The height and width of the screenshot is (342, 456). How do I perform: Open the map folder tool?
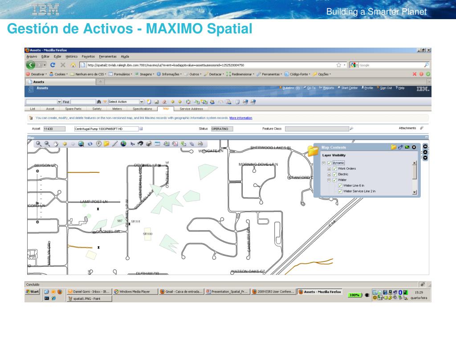point(106,144)
